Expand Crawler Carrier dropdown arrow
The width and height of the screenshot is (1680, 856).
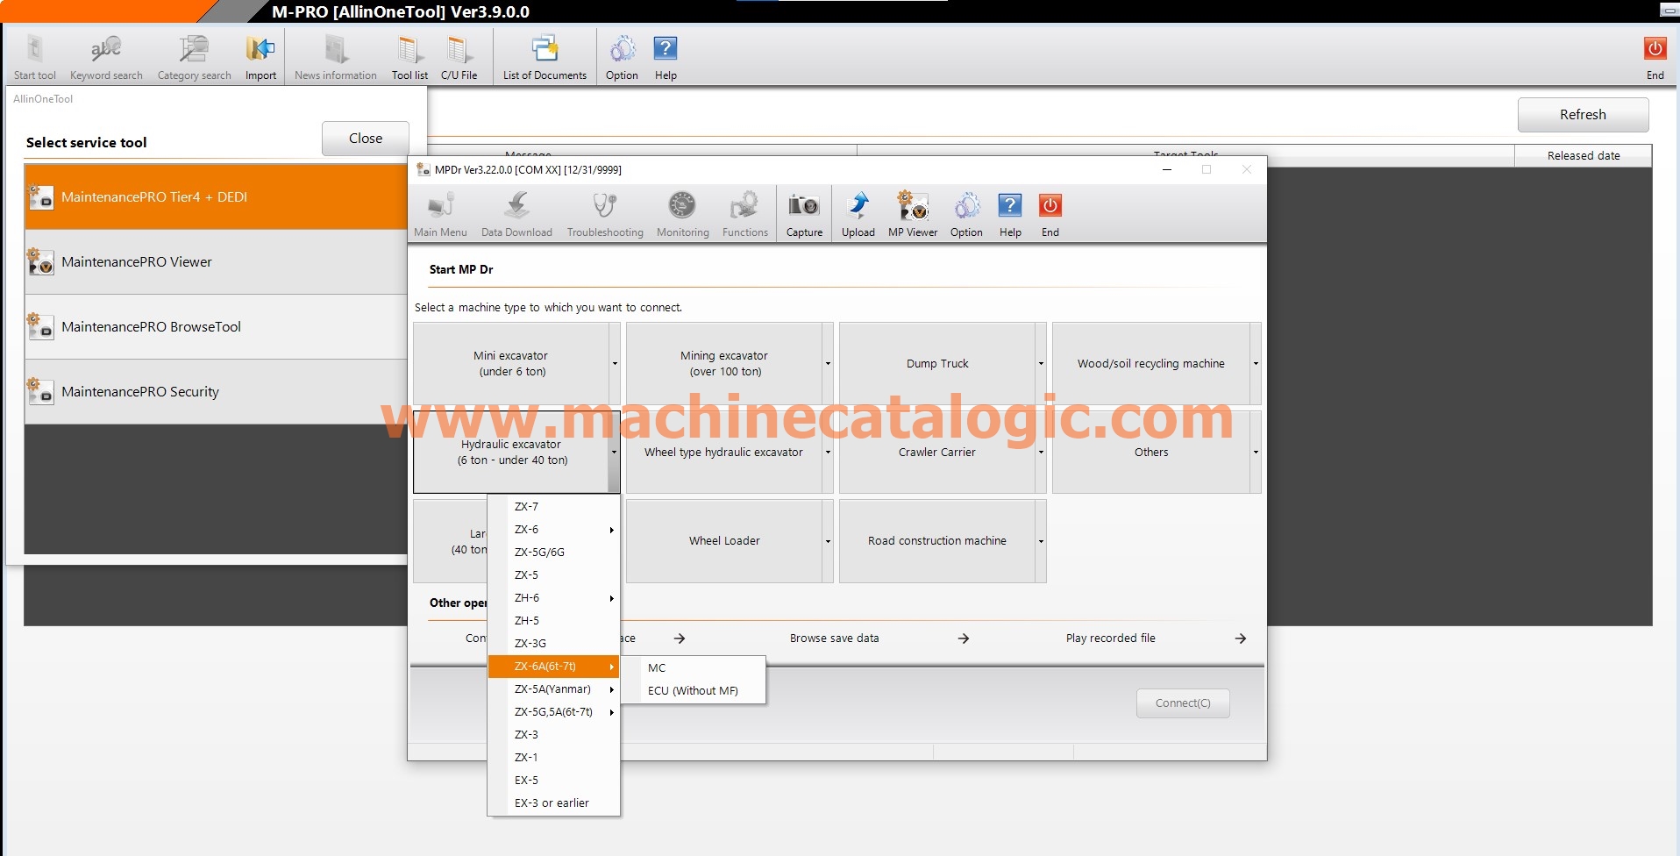pyautogui.click(x=1041, y=453)
